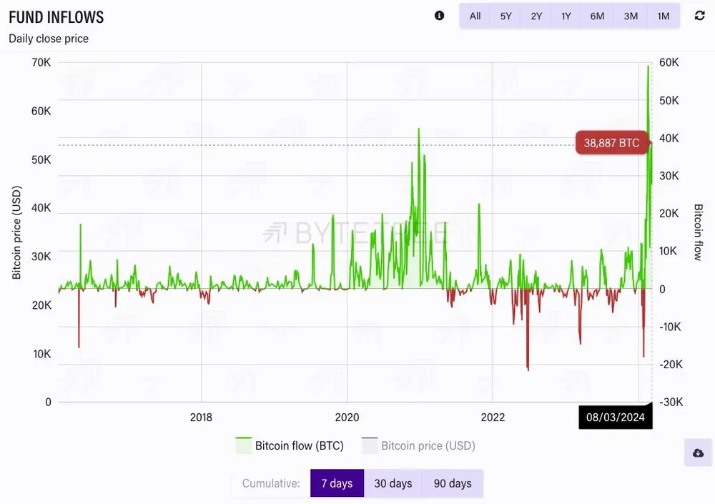This screenshot has height=504, width=715.
Task: Click the cloud download icon
Action: point(698,453)
